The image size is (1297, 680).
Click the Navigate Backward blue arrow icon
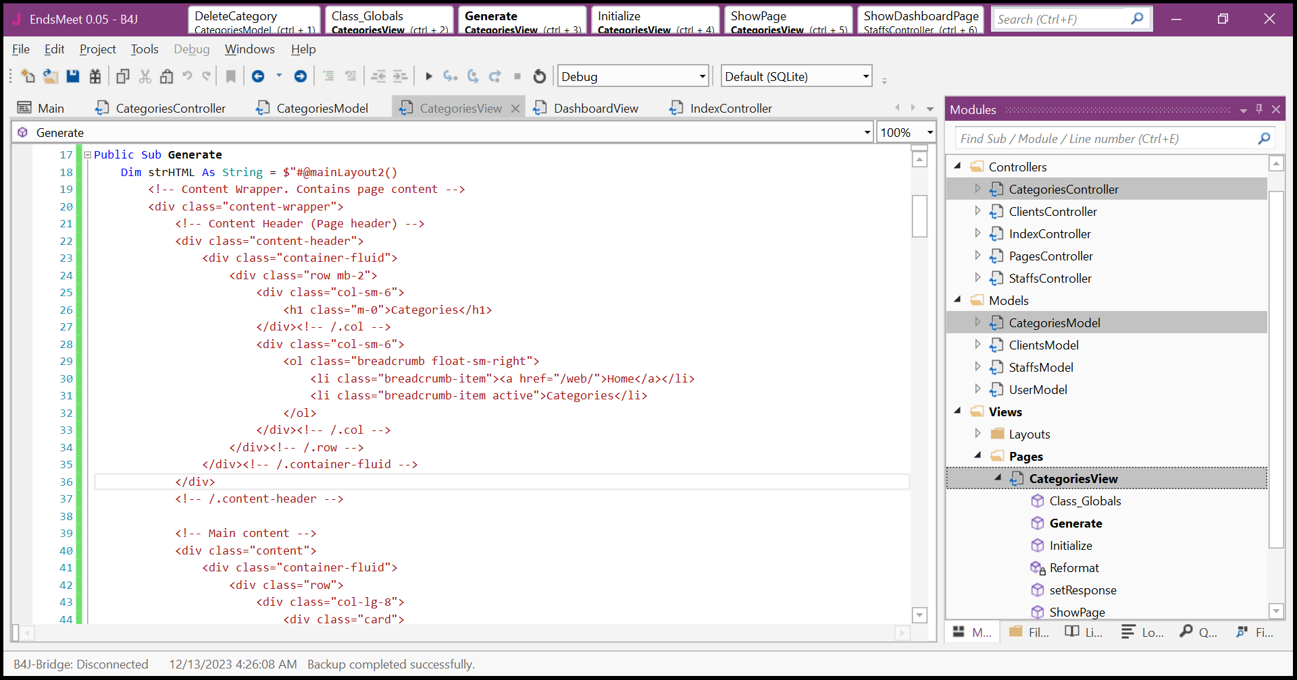tap(258, 76)
